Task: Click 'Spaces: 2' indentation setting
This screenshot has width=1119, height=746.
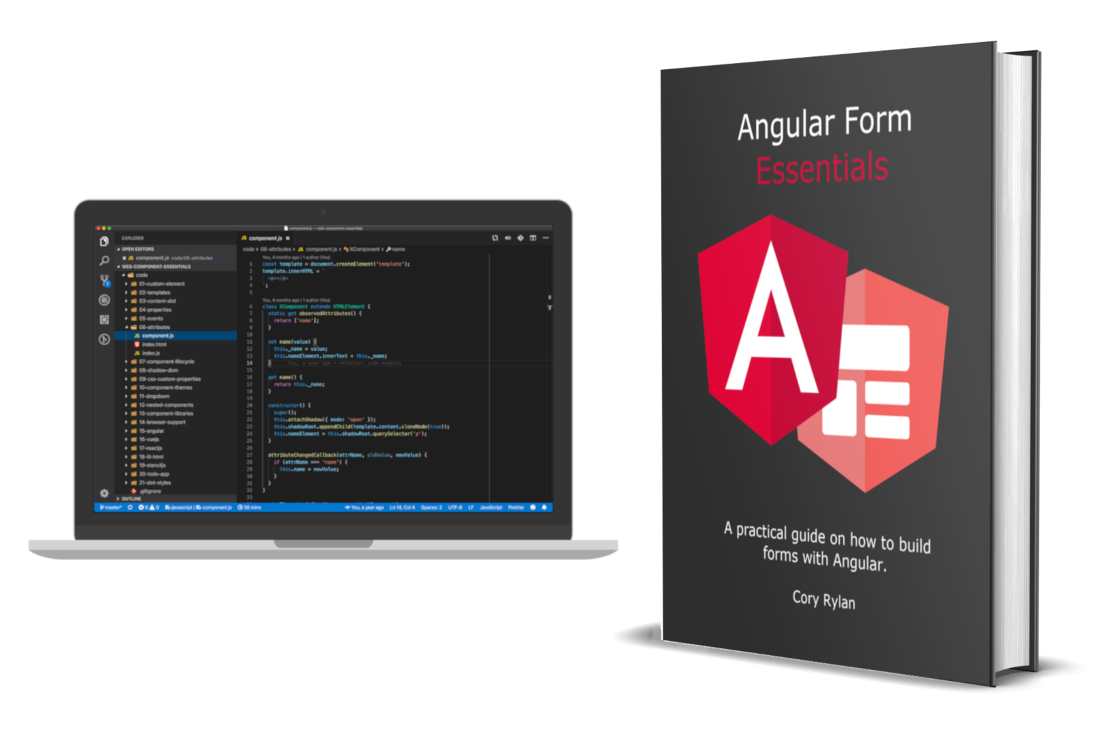Action: (431, 507)
